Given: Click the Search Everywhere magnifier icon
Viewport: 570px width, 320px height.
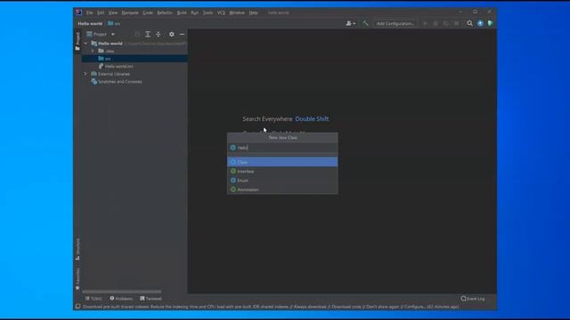Looking at the screenshot, I should (469, 24).
